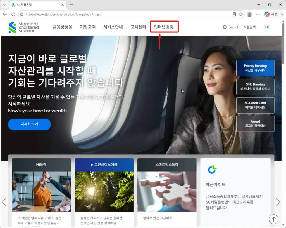Open 기업고객 menu
286x228 pixels.
[88, 27]
